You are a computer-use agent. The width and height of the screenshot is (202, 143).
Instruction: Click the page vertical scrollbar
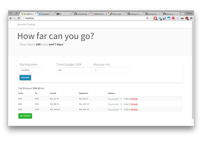(x=193, y=70)
